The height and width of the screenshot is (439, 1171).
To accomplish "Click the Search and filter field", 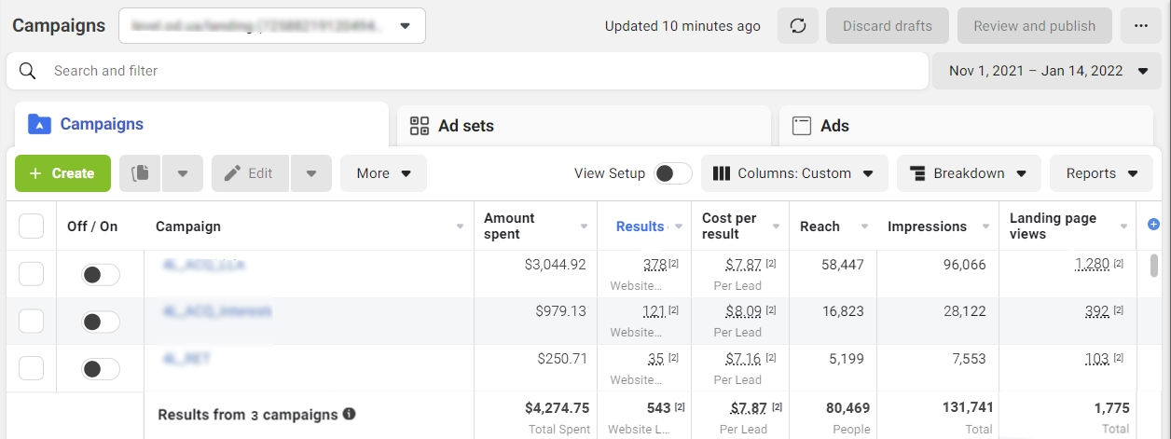I will pyautogui.click(x=466, y=71).
